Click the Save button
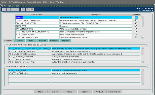Screen dimensions: 155x95 point(70,92)
